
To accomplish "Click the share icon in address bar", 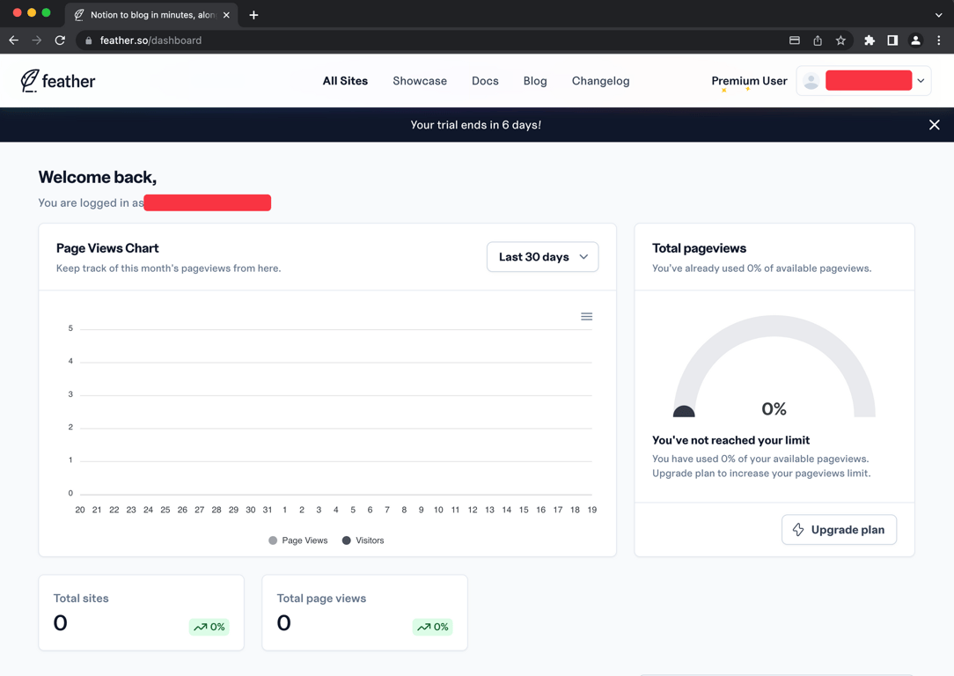I will click(818, 40).
